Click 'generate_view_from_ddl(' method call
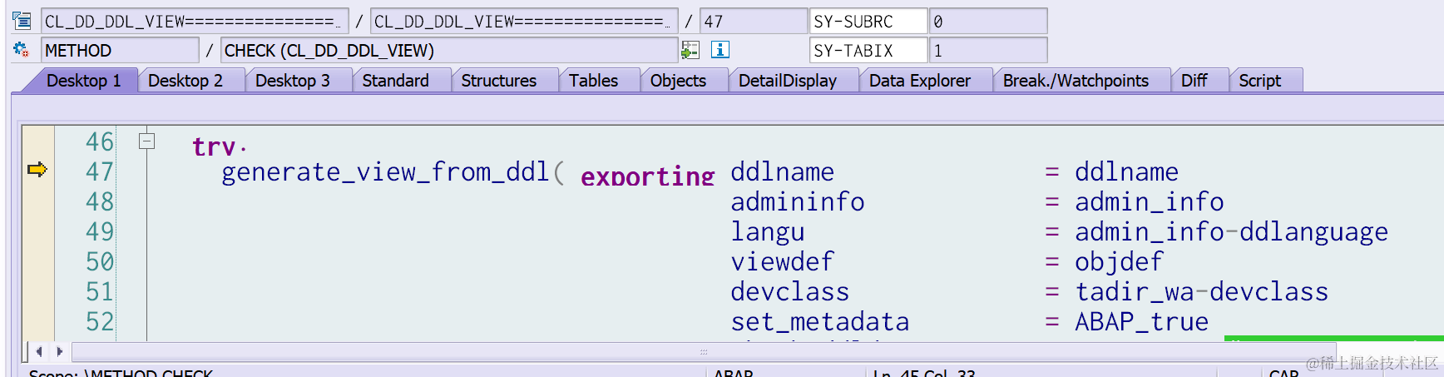1444x377 pixels. pyautogui.click(x=393, y=172)
